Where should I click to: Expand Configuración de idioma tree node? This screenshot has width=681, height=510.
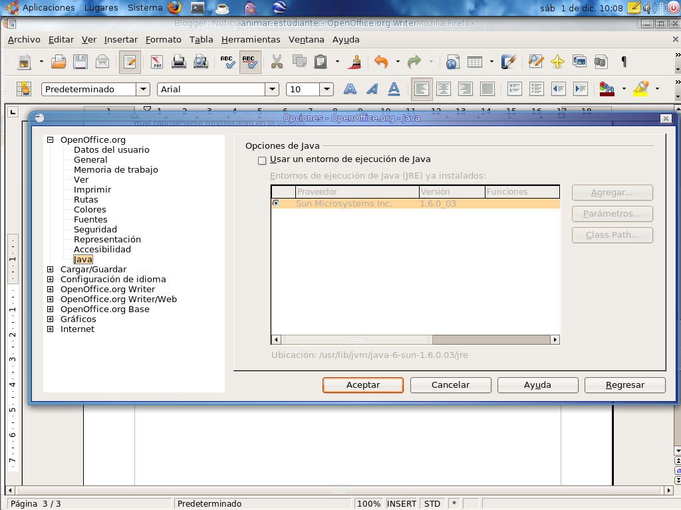[51, 280]
